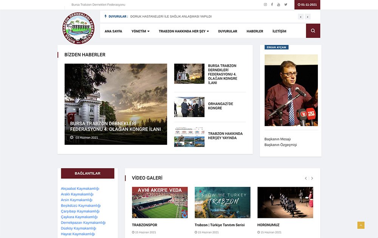Open the Beşikdüzü Kaymakamlığı link

tap(81, 206)
